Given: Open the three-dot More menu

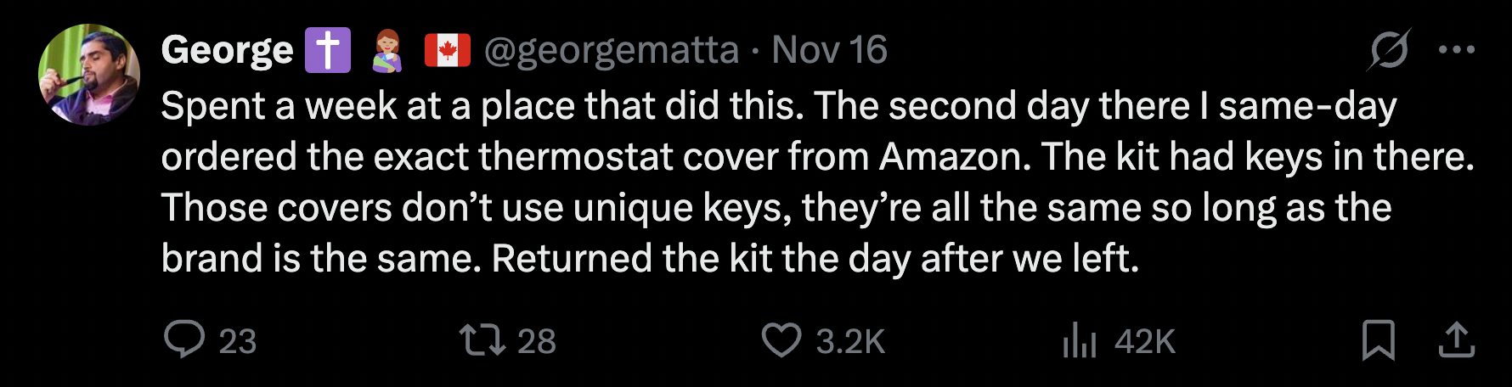Looking at the screenshot, I should pos(1456,50).
